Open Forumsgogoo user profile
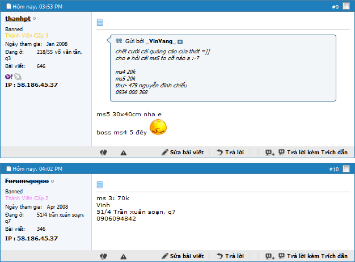This screenshot has width=355, height=262. (27, 181)
